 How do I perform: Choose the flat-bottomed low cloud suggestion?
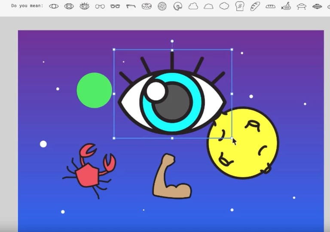click(208, 6)
